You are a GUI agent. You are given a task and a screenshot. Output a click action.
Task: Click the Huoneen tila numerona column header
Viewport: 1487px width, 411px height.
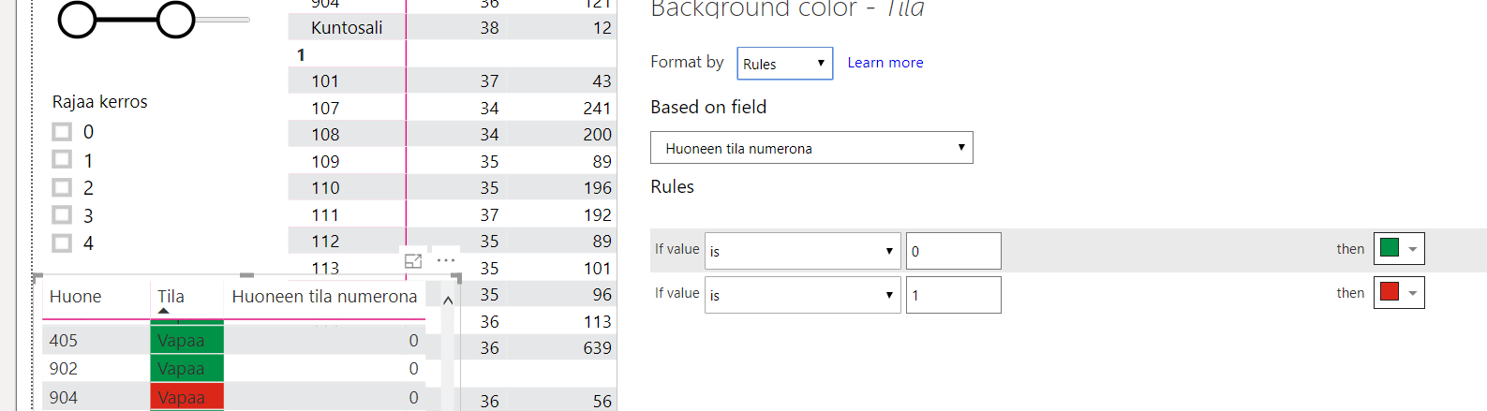[x=324, y=297]
